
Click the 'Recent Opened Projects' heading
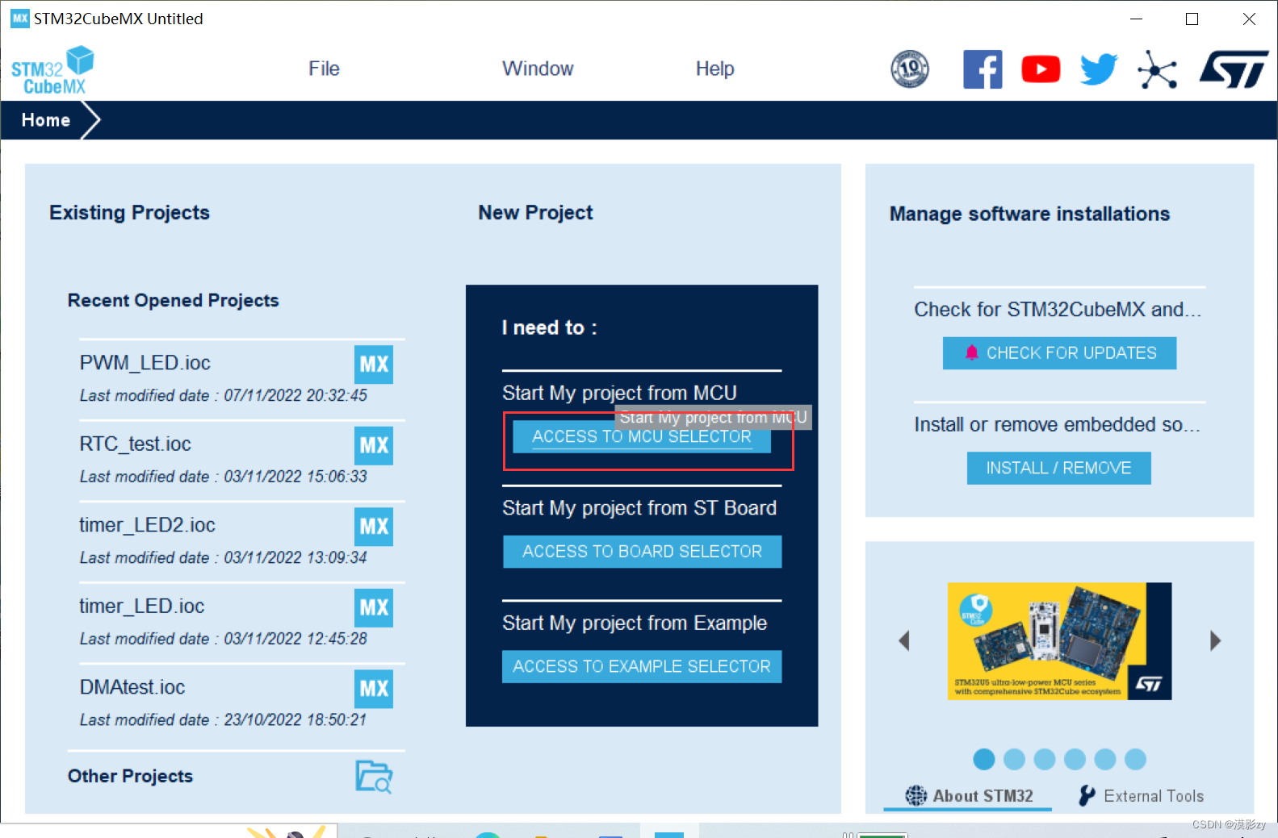pyautogui.click(x=174, y=301)
